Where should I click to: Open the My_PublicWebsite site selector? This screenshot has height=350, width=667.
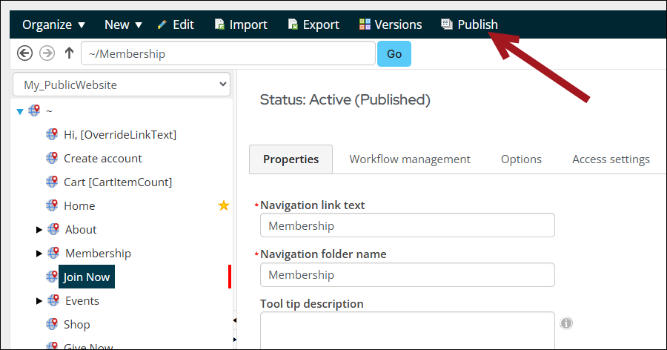click(122, 85)
